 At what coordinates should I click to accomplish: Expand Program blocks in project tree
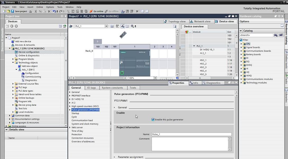point(13,59)
